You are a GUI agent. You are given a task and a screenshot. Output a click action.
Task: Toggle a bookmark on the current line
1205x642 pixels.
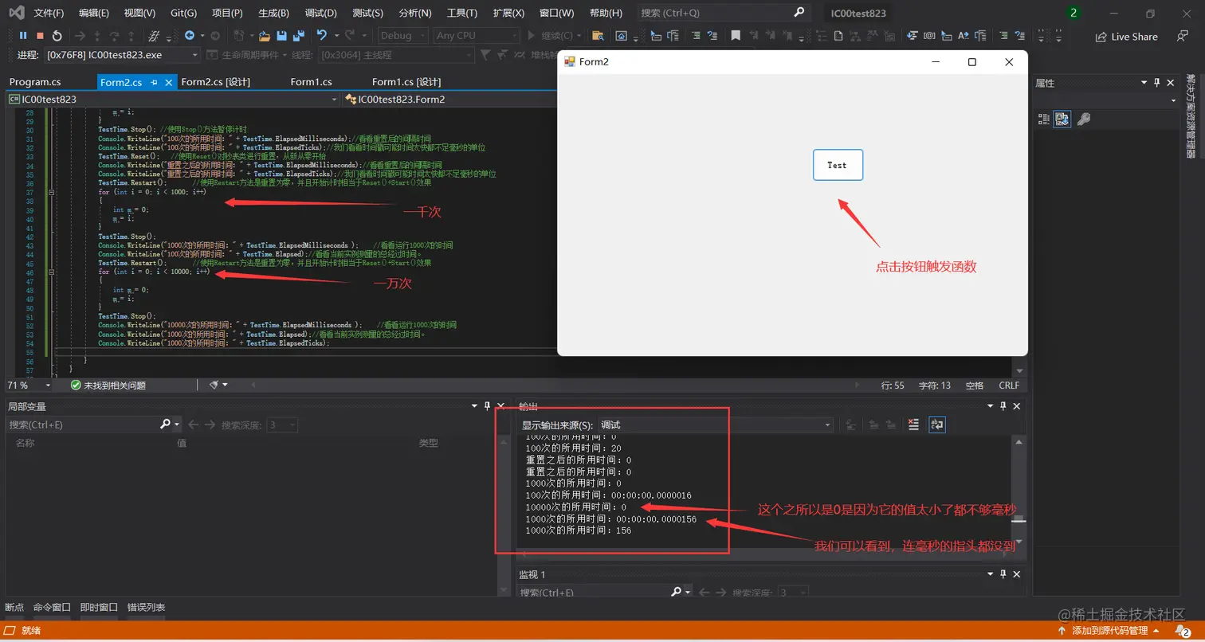pyautogui.click(x=734, y=36)
